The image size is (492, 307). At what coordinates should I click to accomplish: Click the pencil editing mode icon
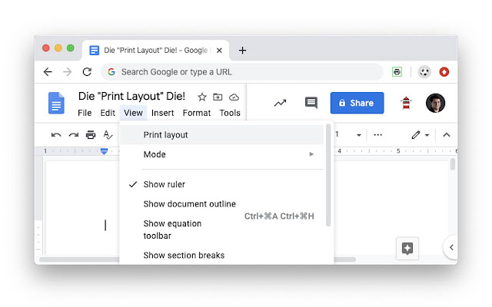click(x=416, y=135)
